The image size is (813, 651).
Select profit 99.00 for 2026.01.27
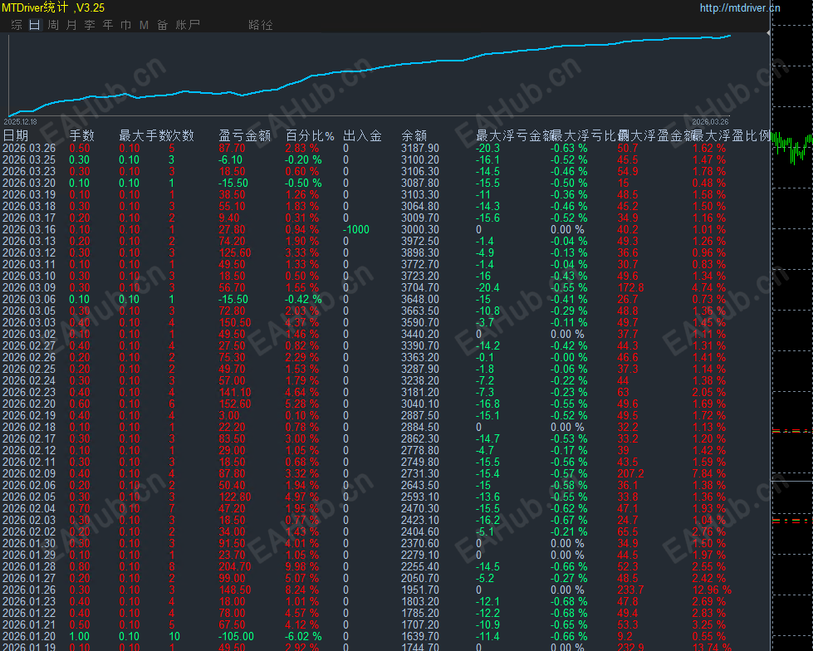tap(232, 579)
